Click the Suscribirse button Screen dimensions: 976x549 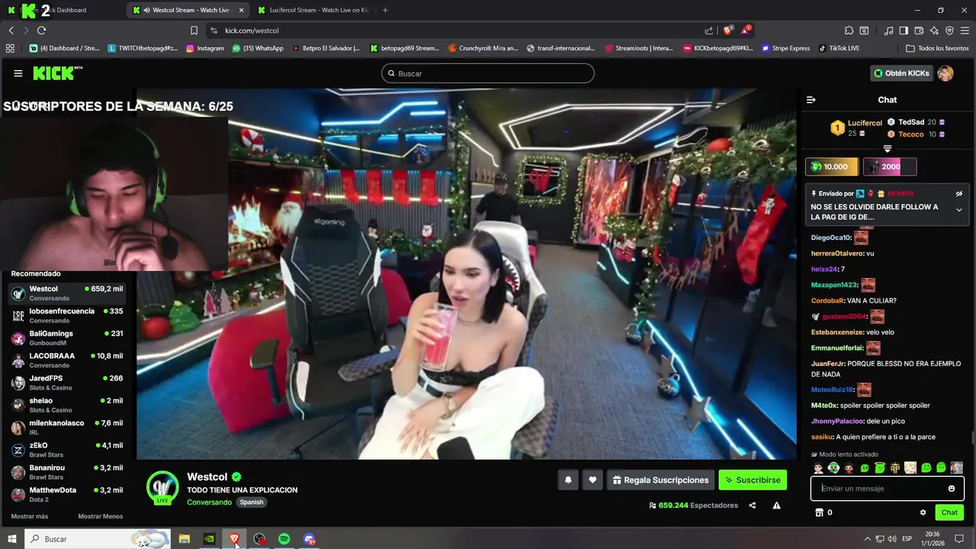(753, 480)
